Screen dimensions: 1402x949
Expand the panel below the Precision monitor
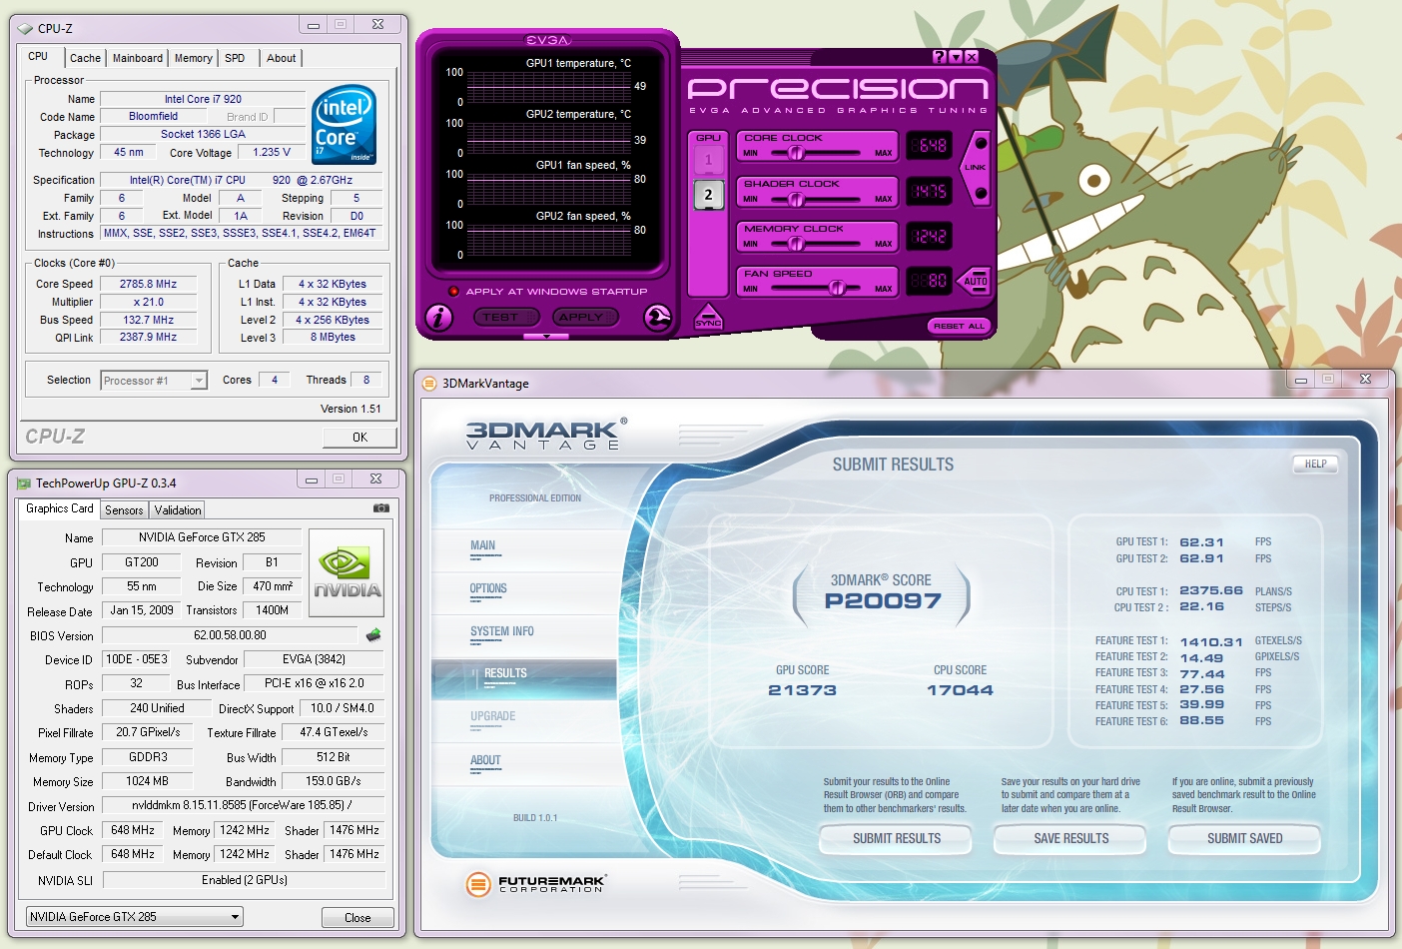coord(545,337)
